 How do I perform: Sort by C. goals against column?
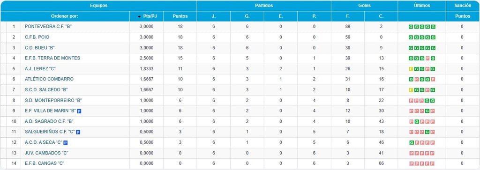click(381, 16)
